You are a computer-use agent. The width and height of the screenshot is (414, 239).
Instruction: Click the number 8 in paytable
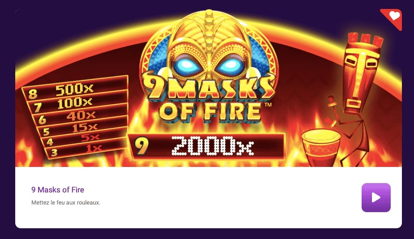33,94
